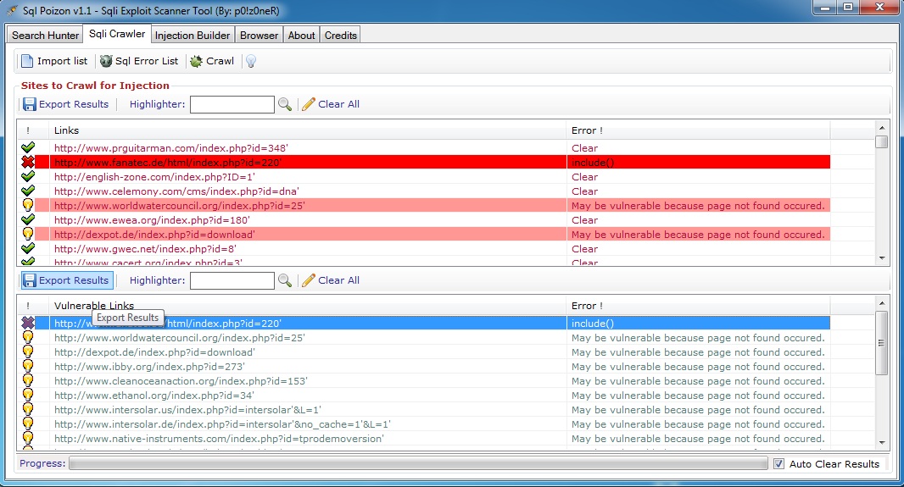Viewport: 904px width, 487px height.
Task: Click inside the upper Highlighter text field
Action: pyautogui.click(x=232, y=104)
